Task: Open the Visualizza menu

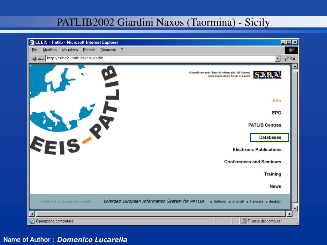Action: (70, 50)
